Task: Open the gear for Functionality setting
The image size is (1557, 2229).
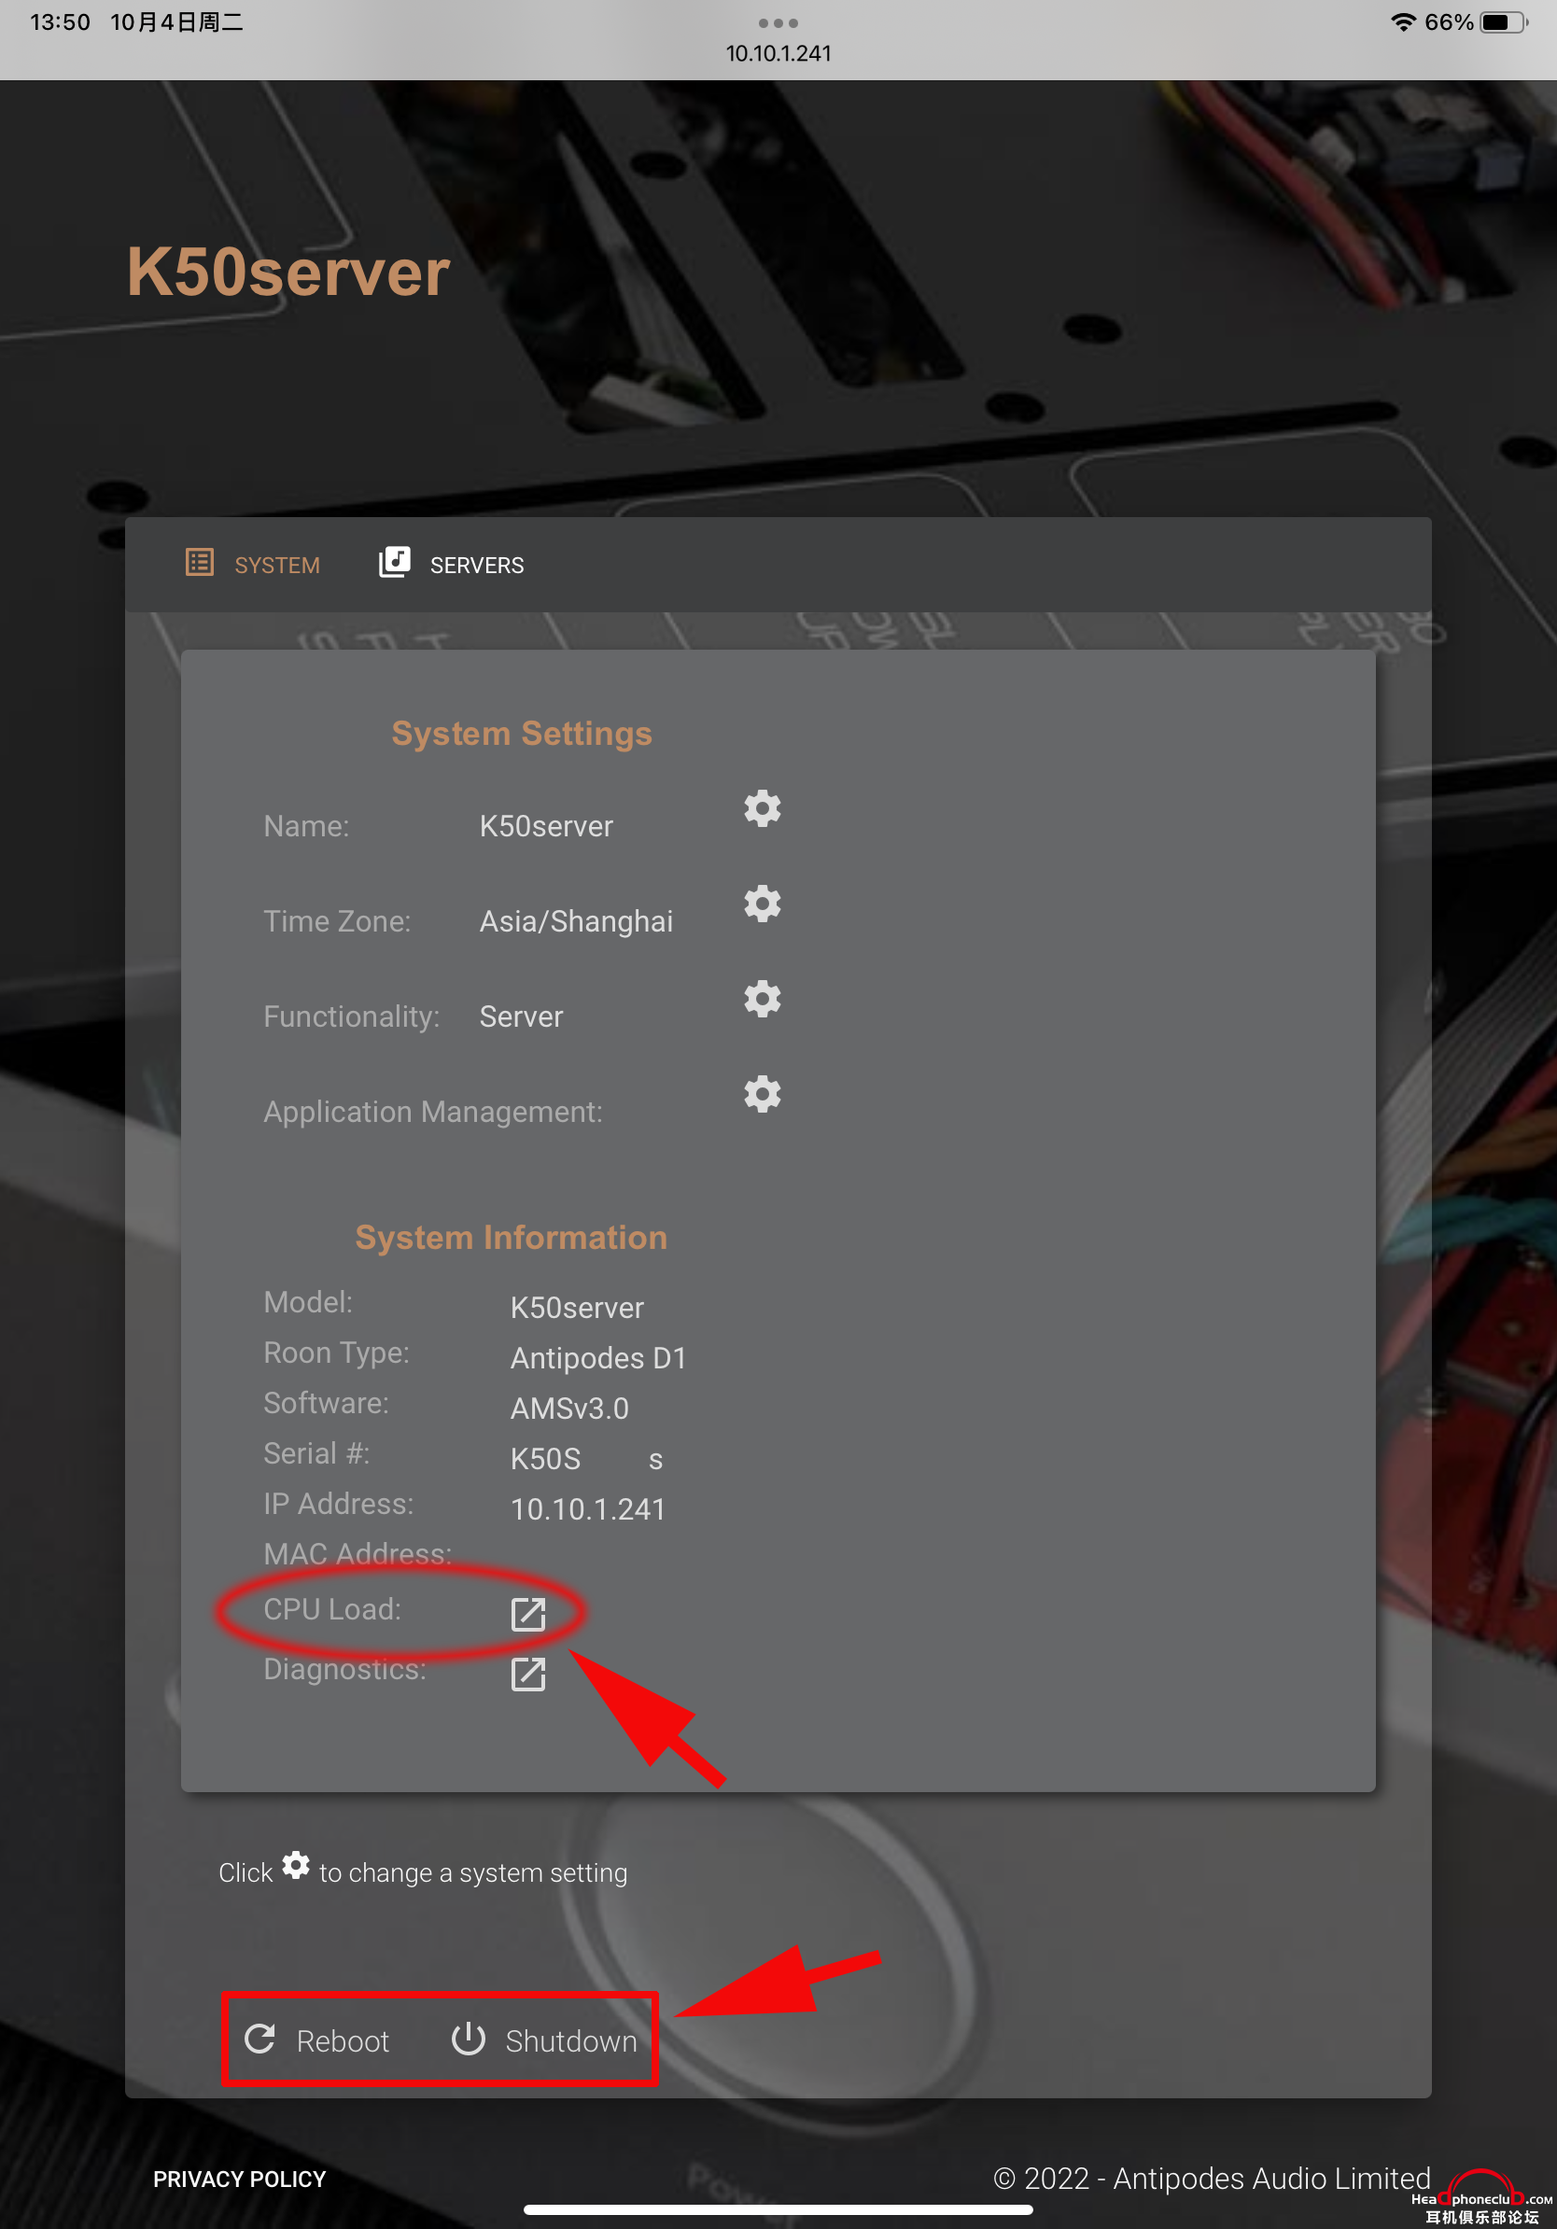Action: tap(762, 998)
